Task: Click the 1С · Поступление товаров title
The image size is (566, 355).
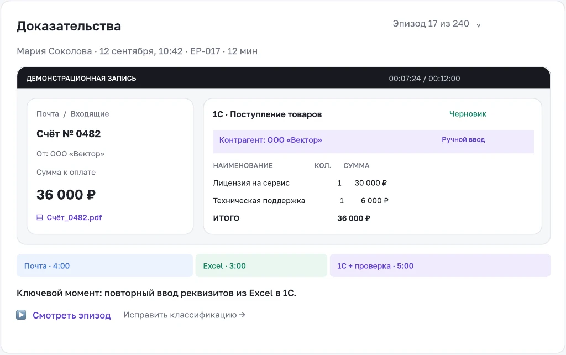Action: point(267,114)
